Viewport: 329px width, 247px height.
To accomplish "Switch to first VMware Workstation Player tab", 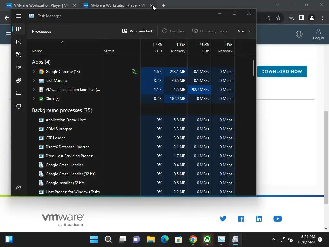I will 41,5.
